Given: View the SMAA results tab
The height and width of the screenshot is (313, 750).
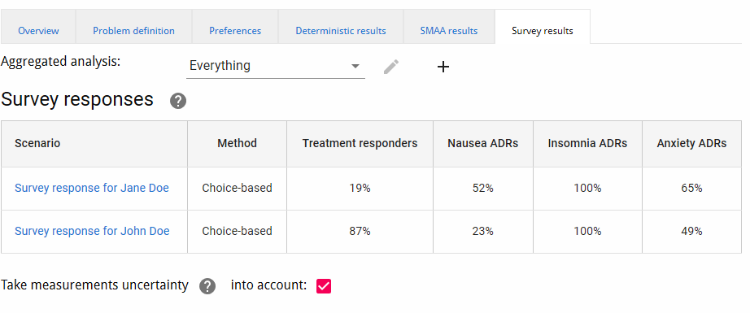Looking at the screenshot, I should [449, 31].
